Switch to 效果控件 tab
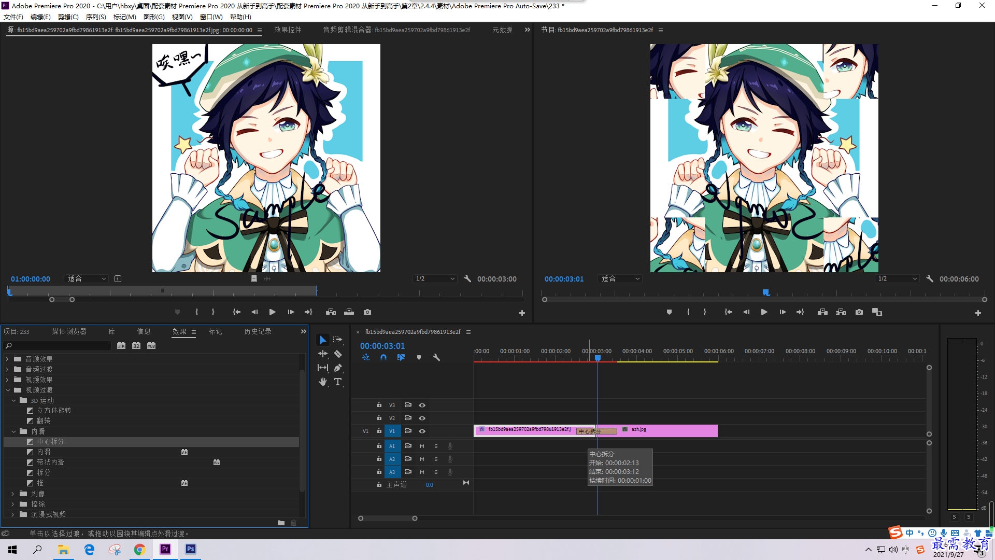 point(288,30)
